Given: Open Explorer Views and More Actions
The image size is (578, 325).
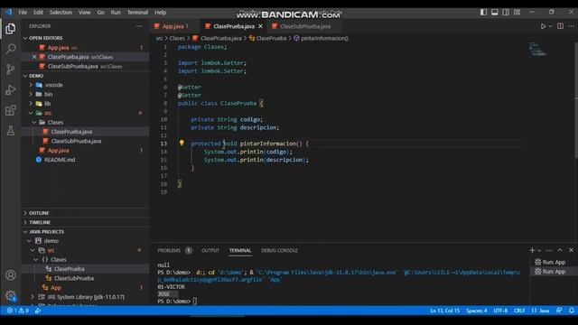Looking at the screenshot, I should tap(139, 26).
